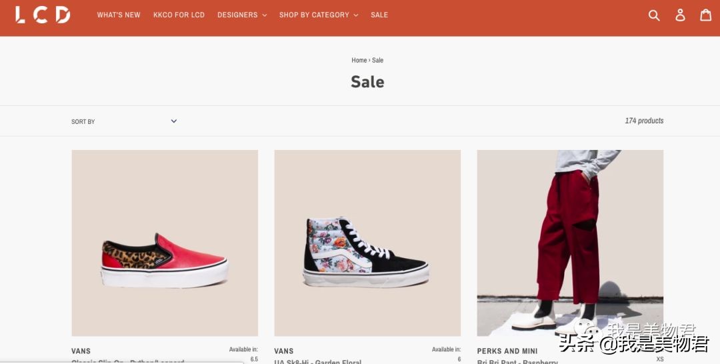The width and height of the screenshot is (720, 364).
Task: Open UA Sk8-Hi Garden Floral product title
Action: (x=318, y=362)
